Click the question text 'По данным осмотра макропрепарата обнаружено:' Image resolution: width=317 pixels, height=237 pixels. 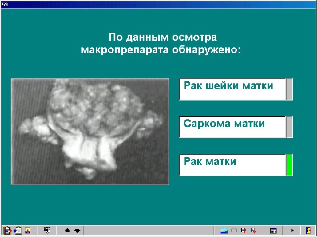pos(161,43)
